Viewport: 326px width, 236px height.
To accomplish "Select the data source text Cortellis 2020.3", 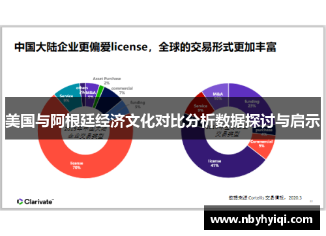I will tap(265, 198).
